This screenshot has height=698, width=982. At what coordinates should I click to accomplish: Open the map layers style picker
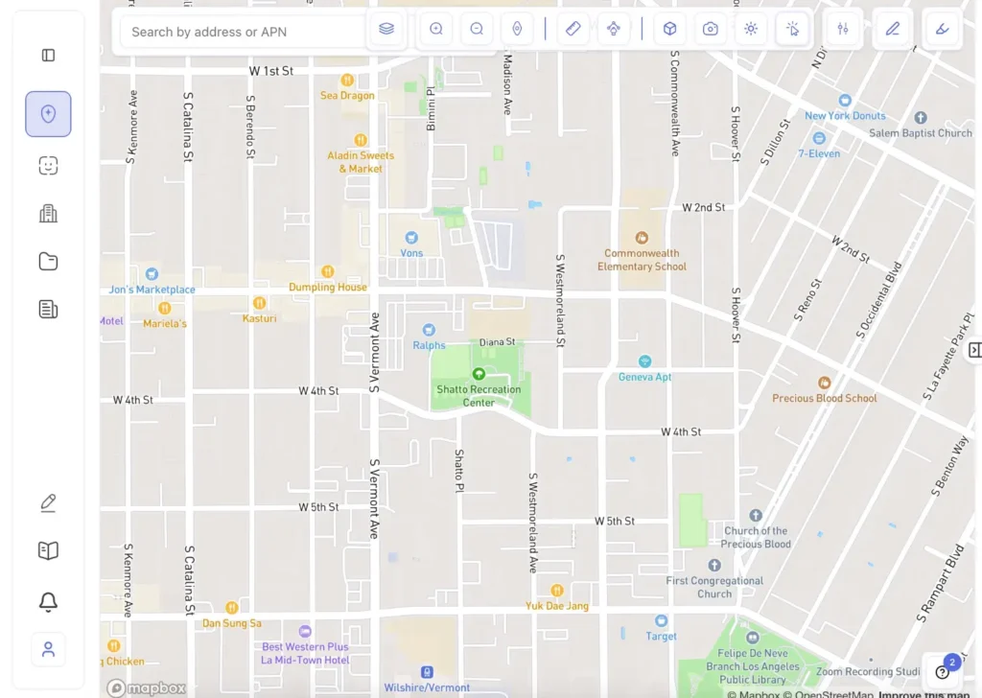pyautogui.click(x=386, y=29)
